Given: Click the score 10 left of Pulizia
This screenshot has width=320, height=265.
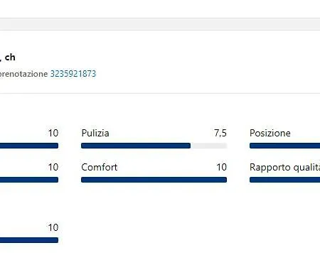Looking at the screenshot, I should click(x=53, y=133).
